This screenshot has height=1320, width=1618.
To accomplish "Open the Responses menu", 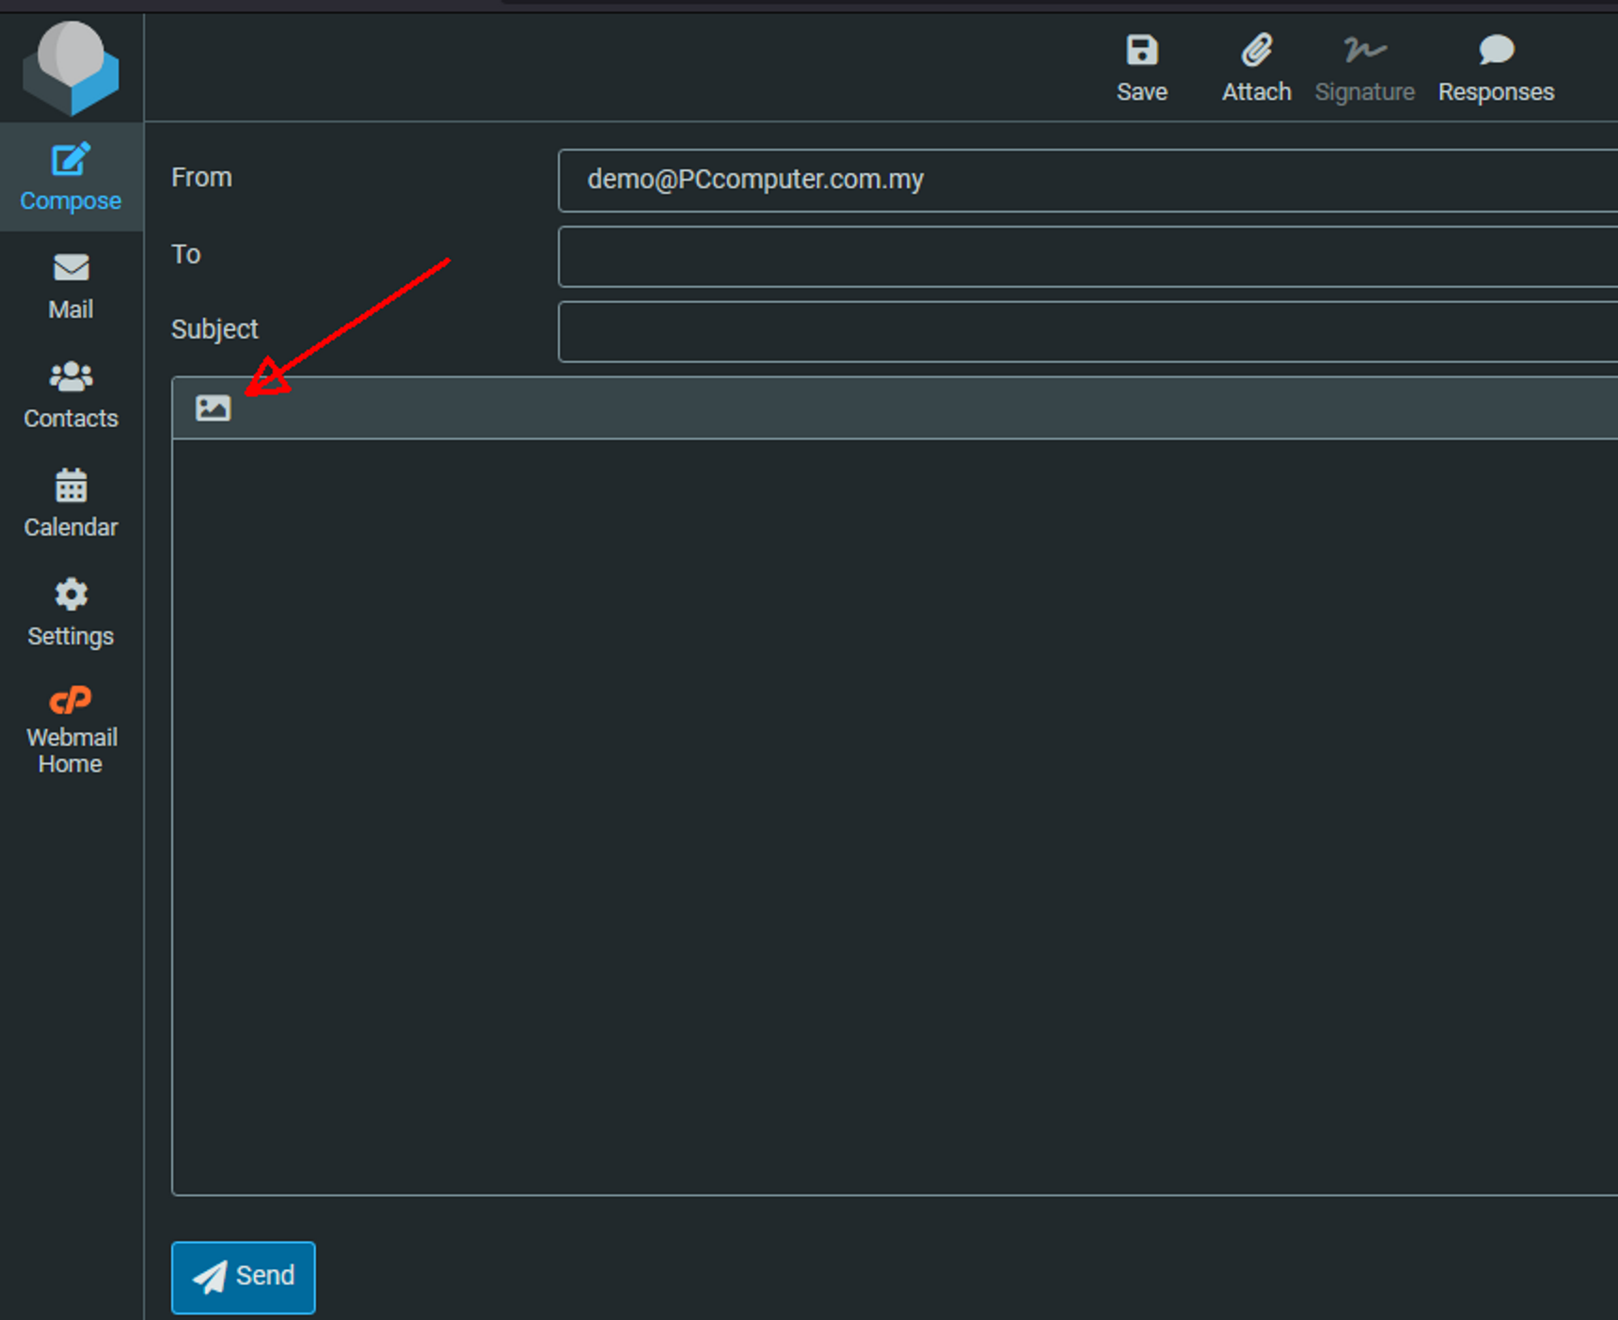I will (x=1495, y=68).
